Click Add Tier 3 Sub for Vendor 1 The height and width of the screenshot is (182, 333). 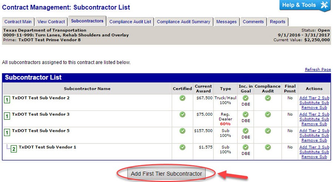(x=314, y=147)
